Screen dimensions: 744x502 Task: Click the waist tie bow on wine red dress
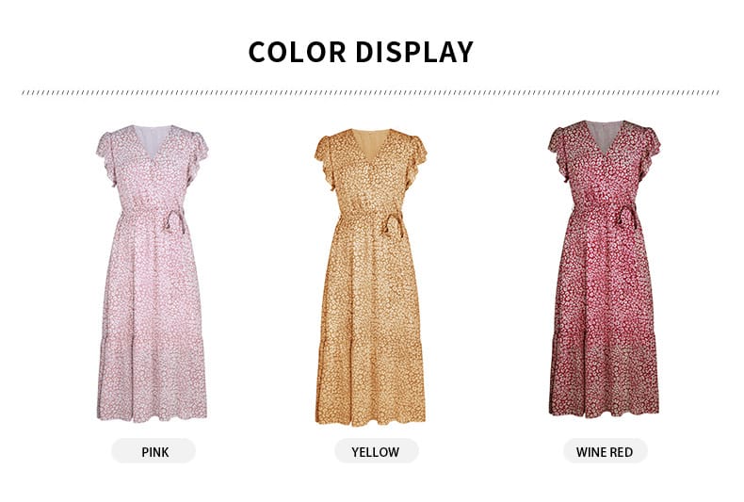point(625,218)
